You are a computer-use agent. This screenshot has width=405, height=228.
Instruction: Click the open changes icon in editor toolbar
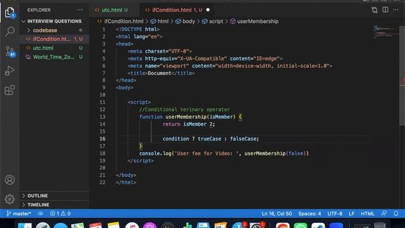tap(375, 10)
